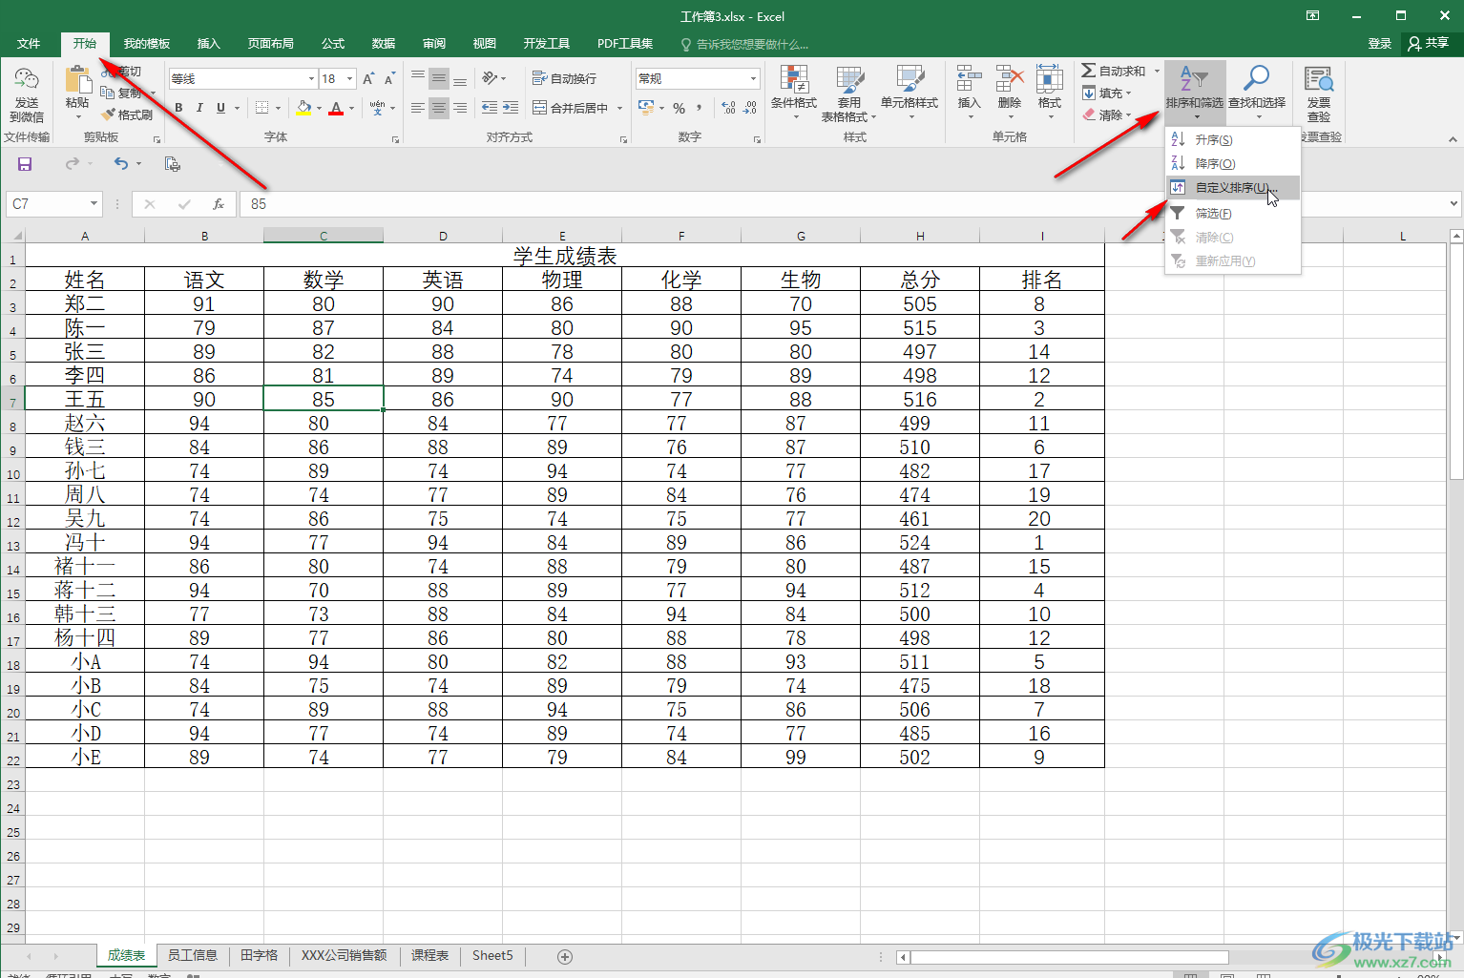Image resolution: width=1464 pixels, height=978 pixels.
Task: Click the increase indent icon
Action: point(511,108)
